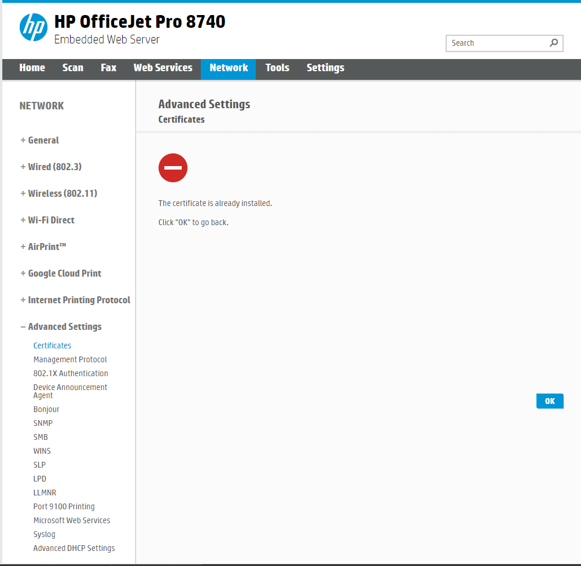Open Microsoft Web Services settings

point(72,520)
